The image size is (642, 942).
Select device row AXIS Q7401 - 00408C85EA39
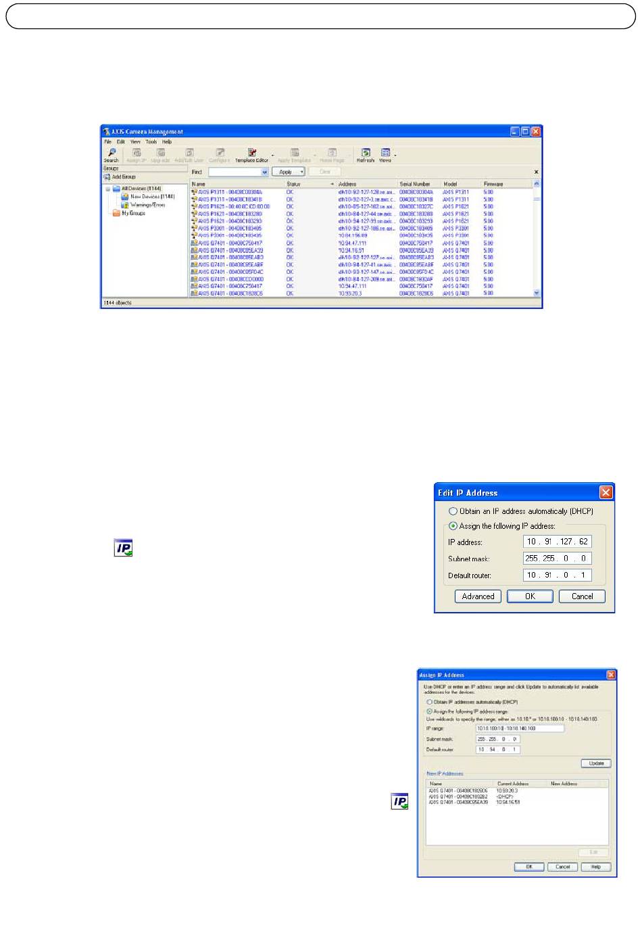(361, 250)
